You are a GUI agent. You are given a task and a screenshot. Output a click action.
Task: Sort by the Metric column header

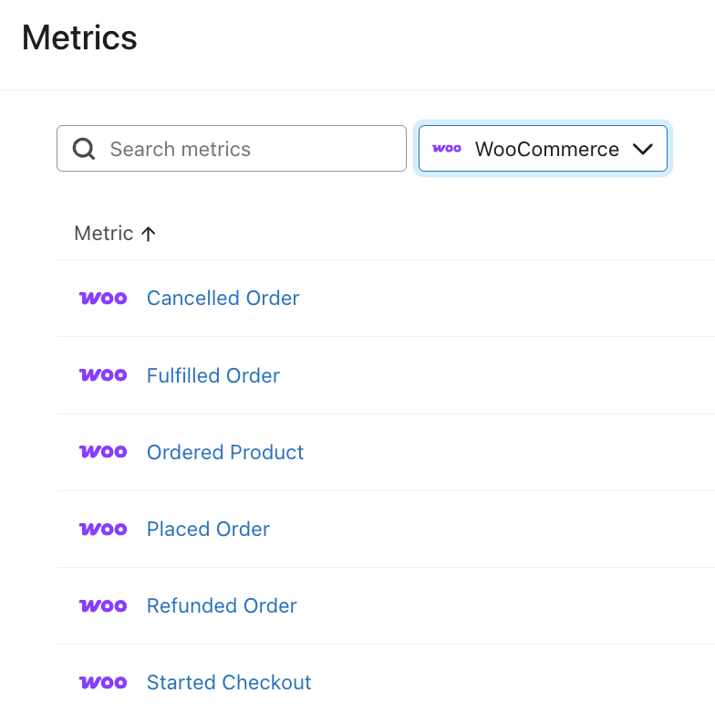[x=104, y=234]
